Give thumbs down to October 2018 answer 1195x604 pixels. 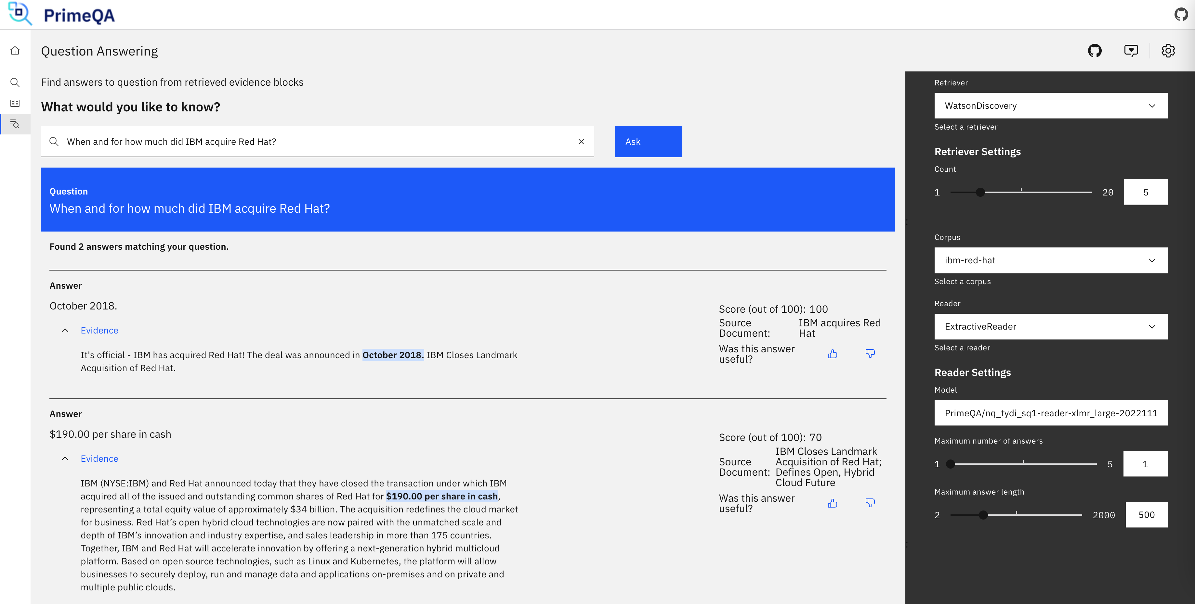[870, 354]
